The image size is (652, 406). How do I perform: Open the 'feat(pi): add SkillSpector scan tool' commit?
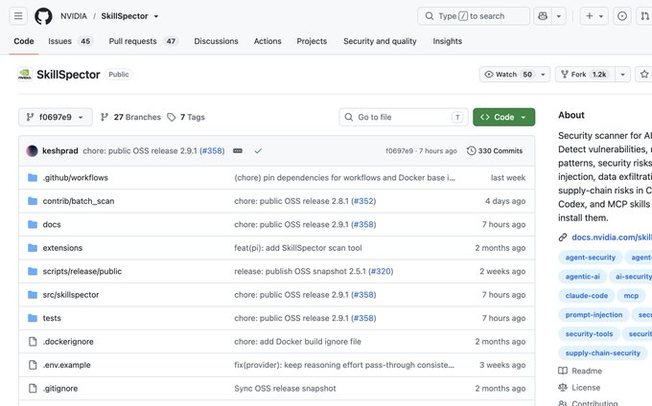[x=298, y=248]
